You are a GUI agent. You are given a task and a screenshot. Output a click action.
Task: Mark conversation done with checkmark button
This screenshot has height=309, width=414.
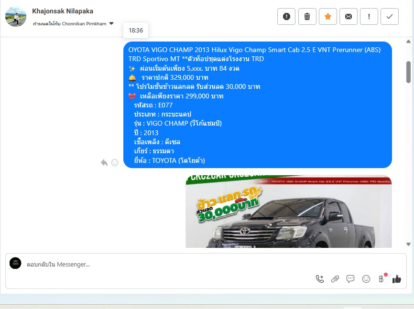pyautogui.click(x=390, y=17)
